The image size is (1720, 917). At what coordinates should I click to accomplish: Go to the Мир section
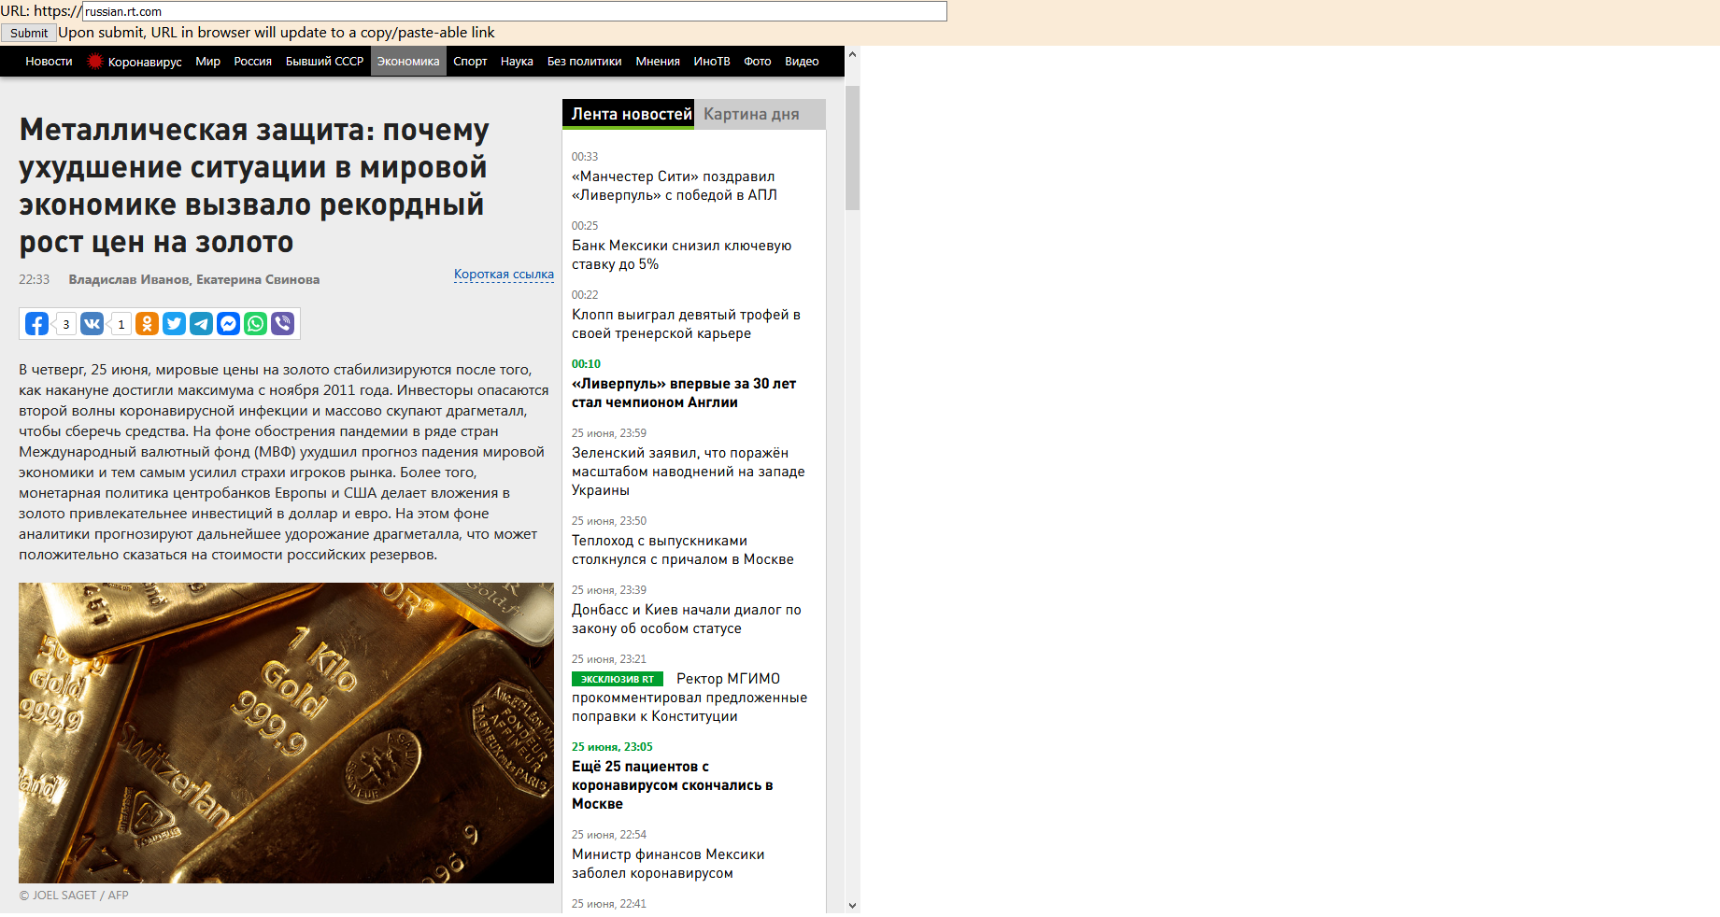[207, 62]
